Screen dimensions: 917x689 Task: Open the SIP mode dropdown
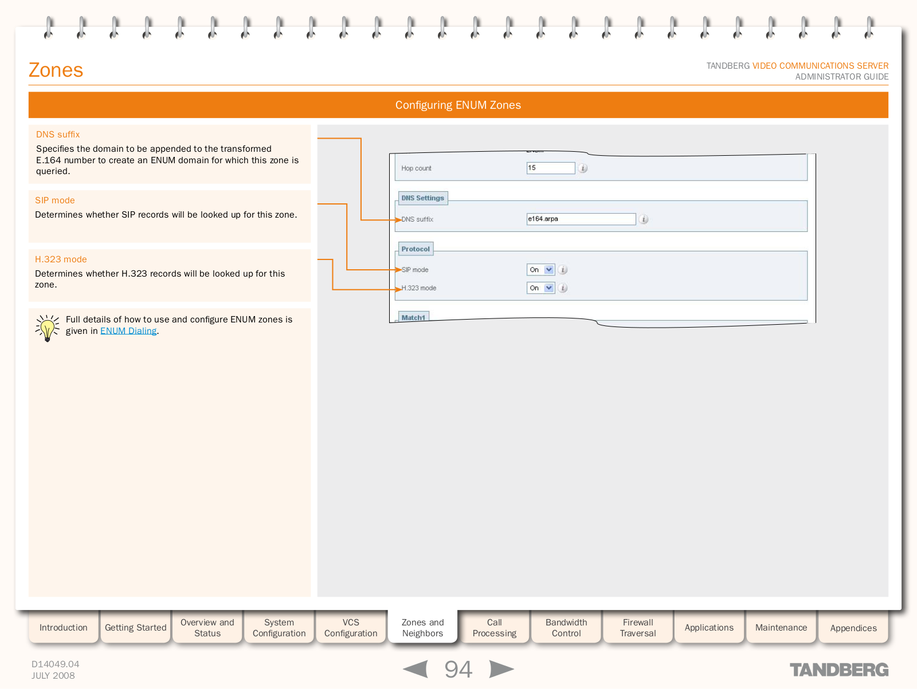[540, 270]
